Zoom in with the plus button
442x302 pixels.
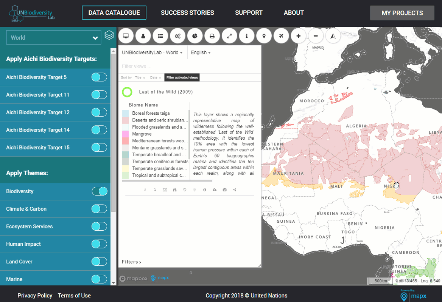[299, 36]
